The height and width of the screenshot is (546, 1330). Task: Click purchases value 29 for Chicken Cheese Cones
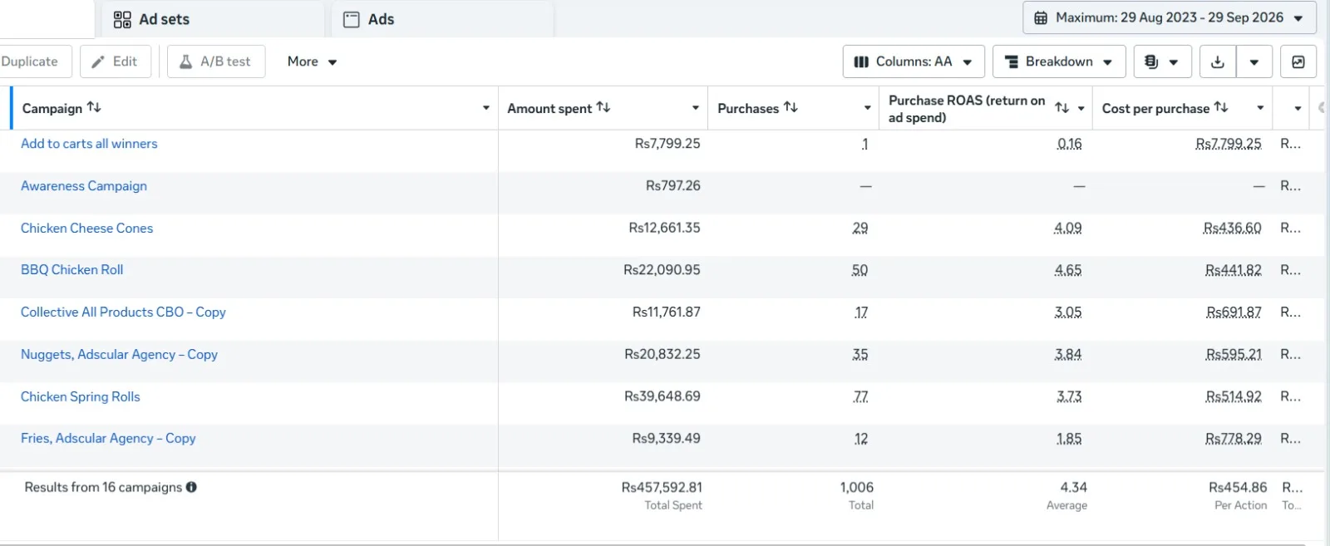tap(860, 228)
